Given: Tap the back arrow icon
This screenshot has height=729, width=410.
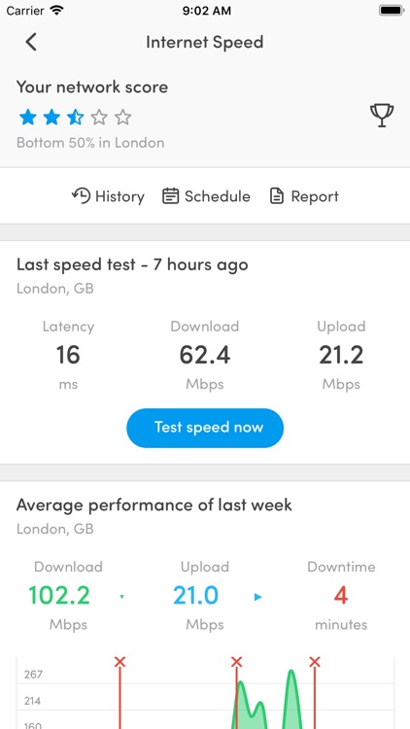Looking at the screenshot, I should [31, 42].
